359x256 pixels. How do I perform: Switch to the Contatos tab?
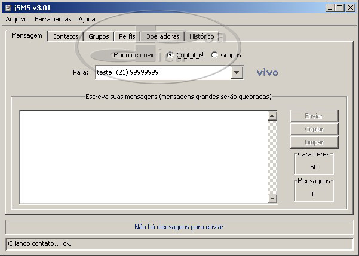coord(65,36)
